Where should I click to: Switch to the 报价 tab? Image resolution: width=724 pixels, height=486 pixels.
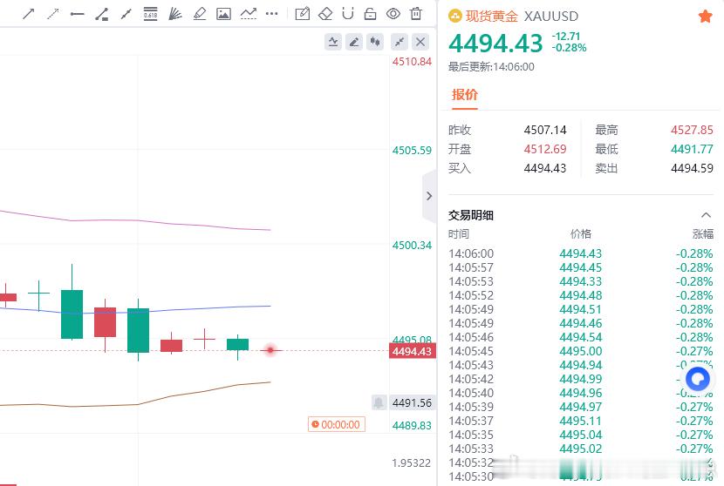465,95
